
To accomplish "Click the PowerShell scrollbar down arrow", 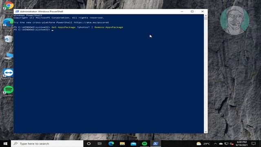I will pyautogui.click(x=206, y=132).
